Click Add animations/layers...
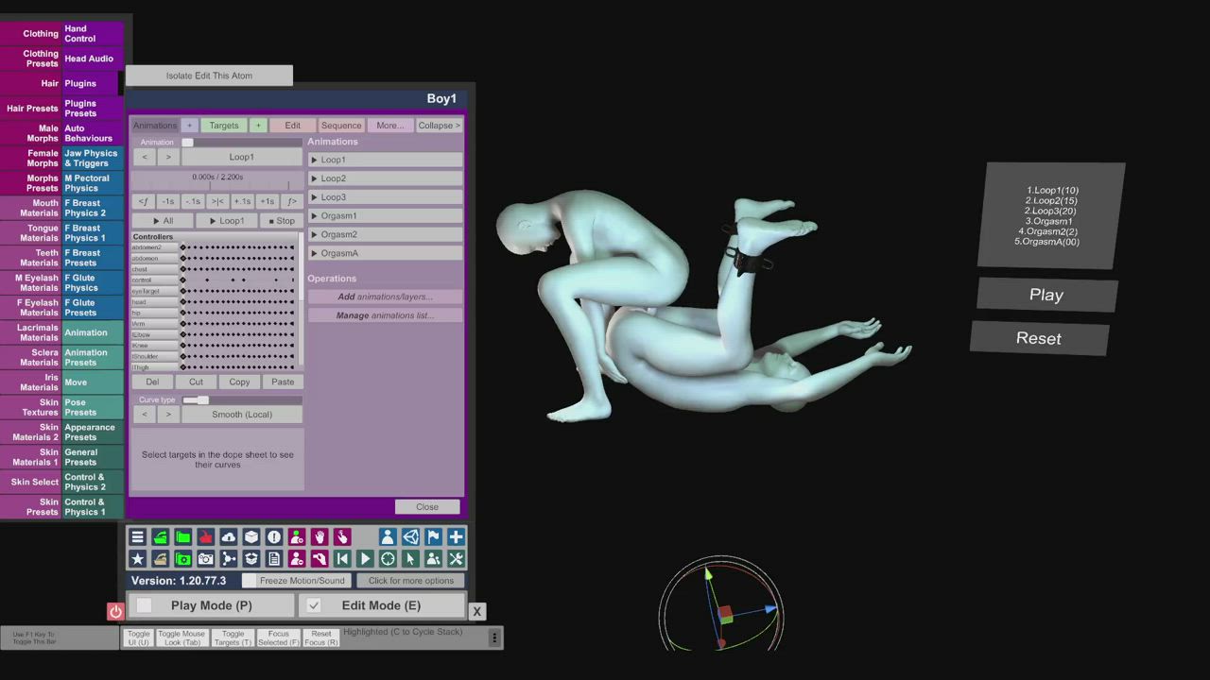The width and height of the screenshot is (1210, 680). 385,297
